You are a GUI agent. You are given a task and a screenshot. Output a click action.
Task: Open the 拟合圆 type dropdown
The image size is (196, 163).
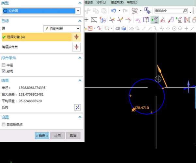pyautogui.click(x=41, y=11)
